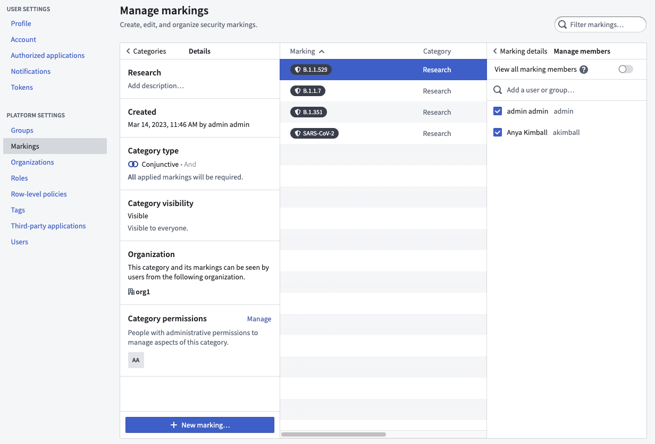Select Markings in the platform settings sidebar
This screenshot has height=444, width=655.
[x=55, y=146]
